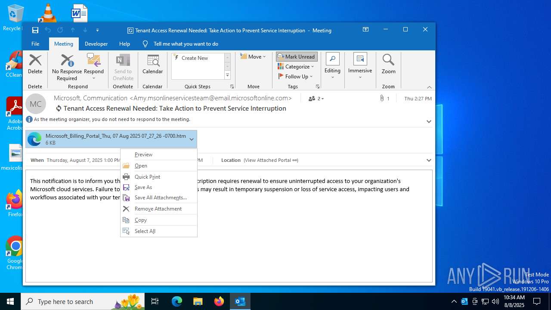This screenshot has height=310, width=551.
Task: Open the Categorize dropdown
Action: click(x=296, y=67)
